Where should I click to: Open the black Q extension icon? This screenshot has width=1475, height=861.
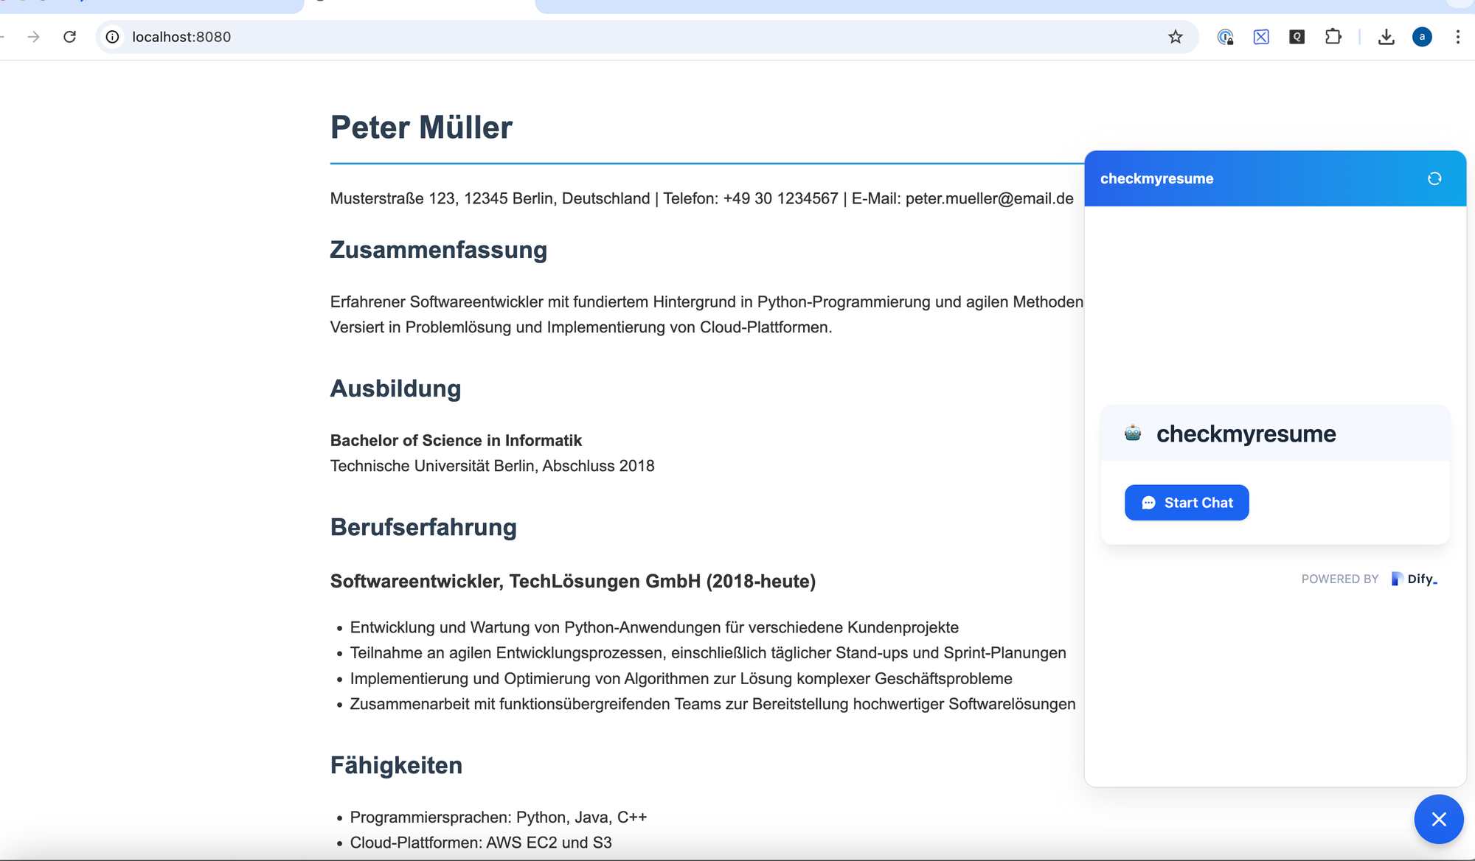[1297, 37]
